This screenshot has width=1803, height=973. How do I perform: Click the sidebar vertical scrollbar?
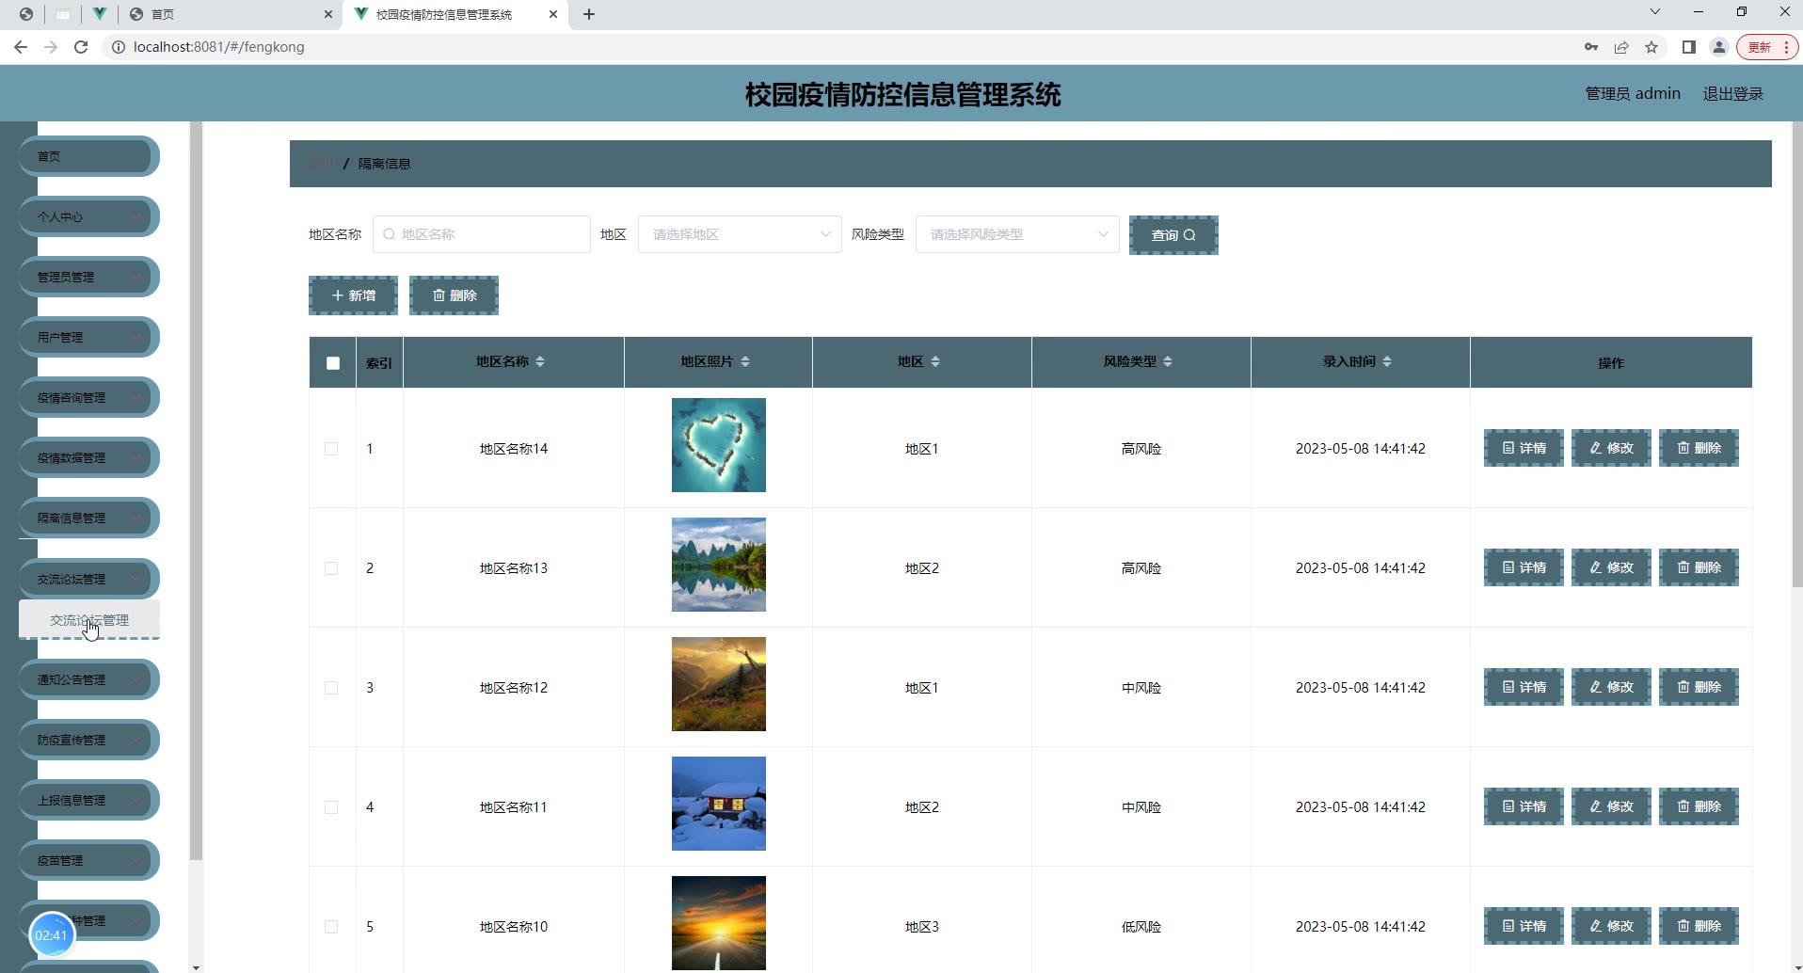[x=196, y=489]
